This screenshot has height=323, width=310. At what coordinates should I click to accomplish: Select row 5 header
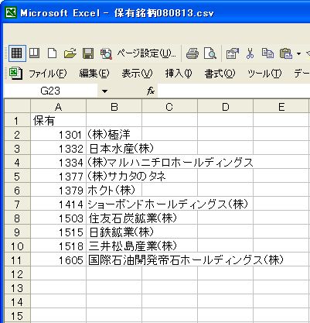(x=18, y=177)
